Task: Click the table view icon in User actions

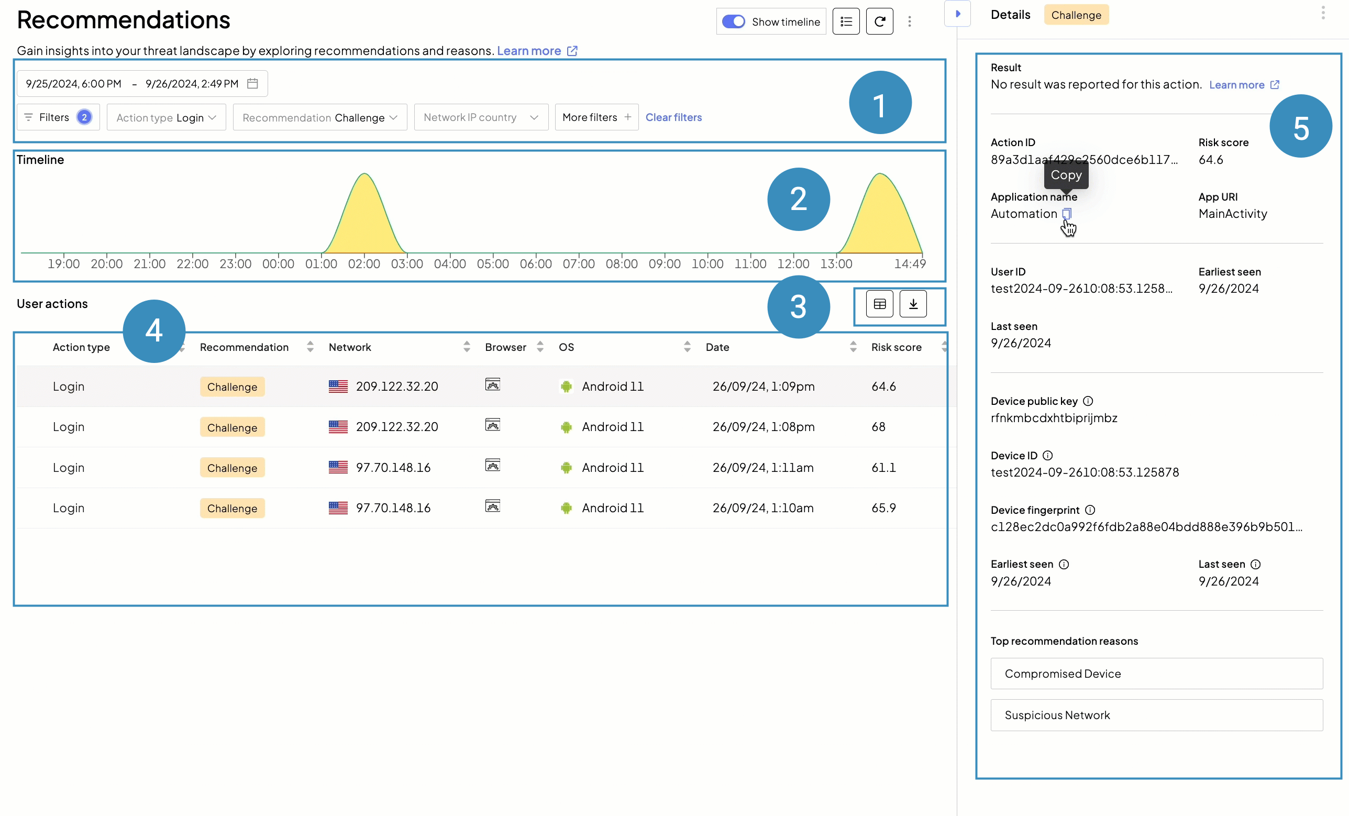Action: (879, 304)
